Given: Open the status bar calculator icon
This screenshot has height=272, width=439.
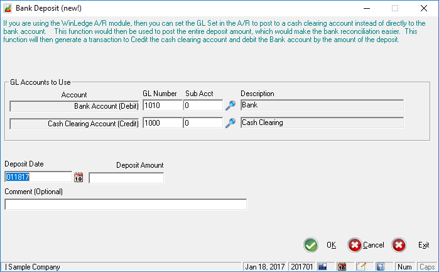Looking at the screenshot, I should pyautogui.click(x=322, y=267).
